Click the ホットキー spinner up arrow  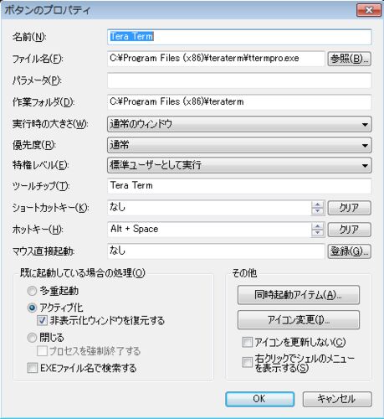click(317, 226)
